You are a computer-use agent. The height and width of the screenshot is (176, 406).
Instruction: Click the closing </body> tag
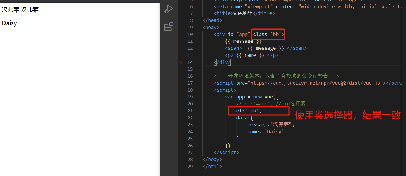(x=212, y=159)
